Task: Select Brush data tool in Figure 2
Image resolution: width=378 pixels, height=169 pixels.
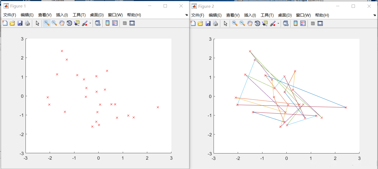Action: tap(273, 24)
